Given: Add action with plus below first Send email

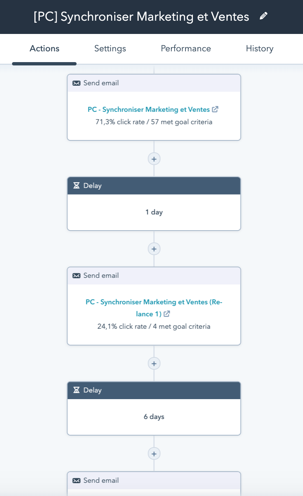Looking at the screenshot, I should point(154,159).
